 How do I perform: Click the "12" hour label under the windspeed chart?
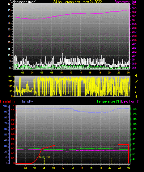(x=71, y=73)
